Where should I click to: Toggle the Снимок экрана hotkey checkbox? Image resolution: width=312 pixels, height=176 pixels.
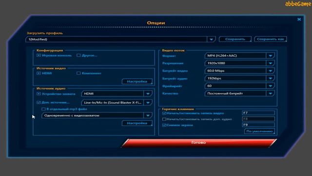[164, 125]
